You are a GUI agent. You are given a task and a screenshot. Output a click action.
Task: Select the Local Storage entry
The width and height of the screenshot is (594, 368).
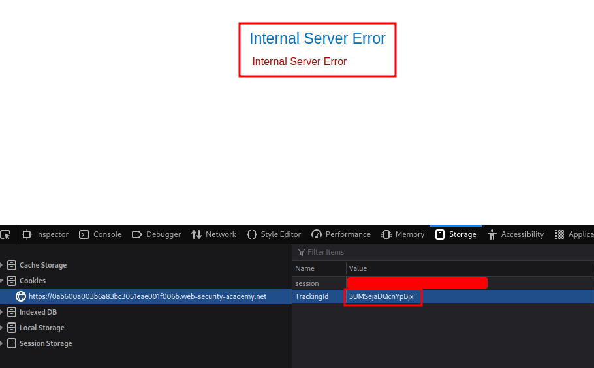[42, 328]
